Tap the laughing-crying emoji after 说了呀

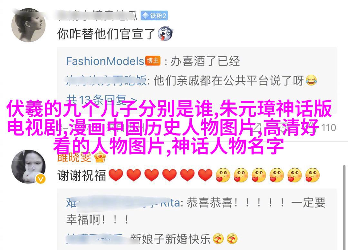click(x=311, y=80)
